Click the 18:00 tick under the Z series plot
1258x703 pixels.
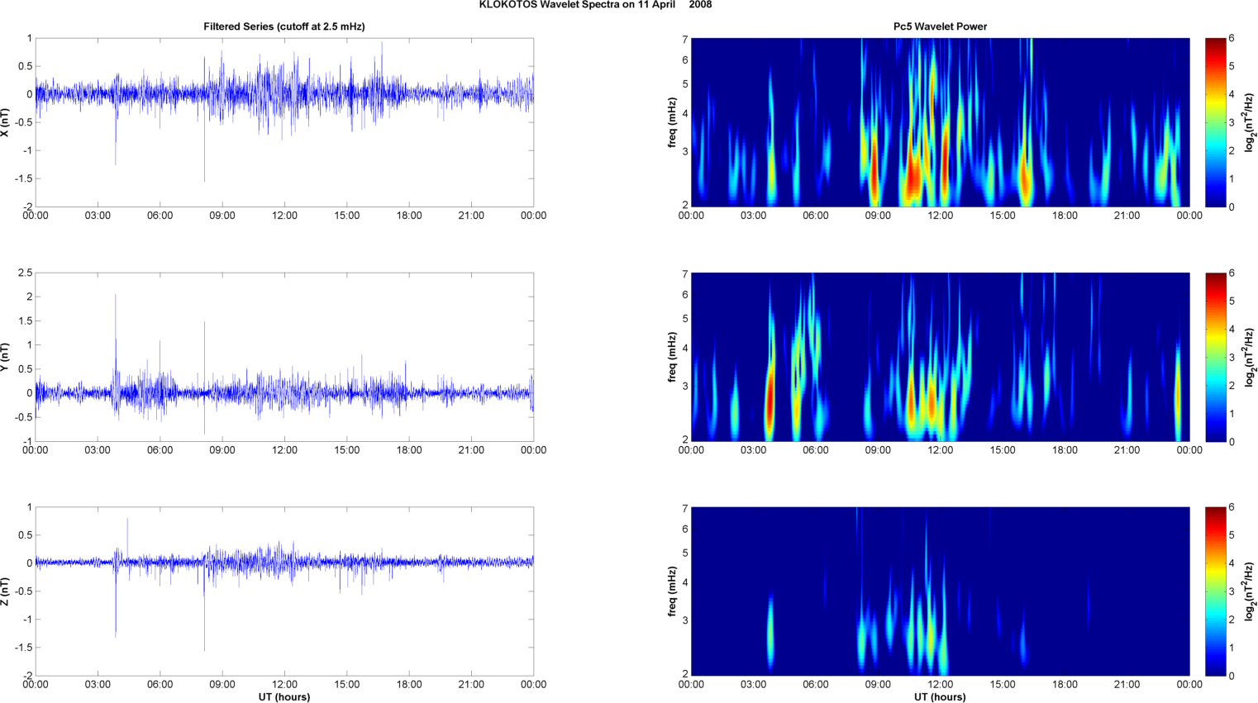(409, 684)
